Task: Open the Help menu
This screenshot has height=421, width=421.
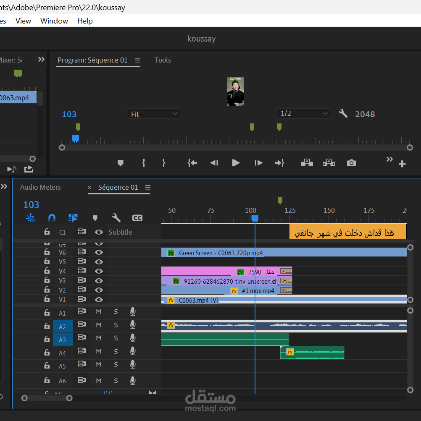Action: tap(85, 21)
